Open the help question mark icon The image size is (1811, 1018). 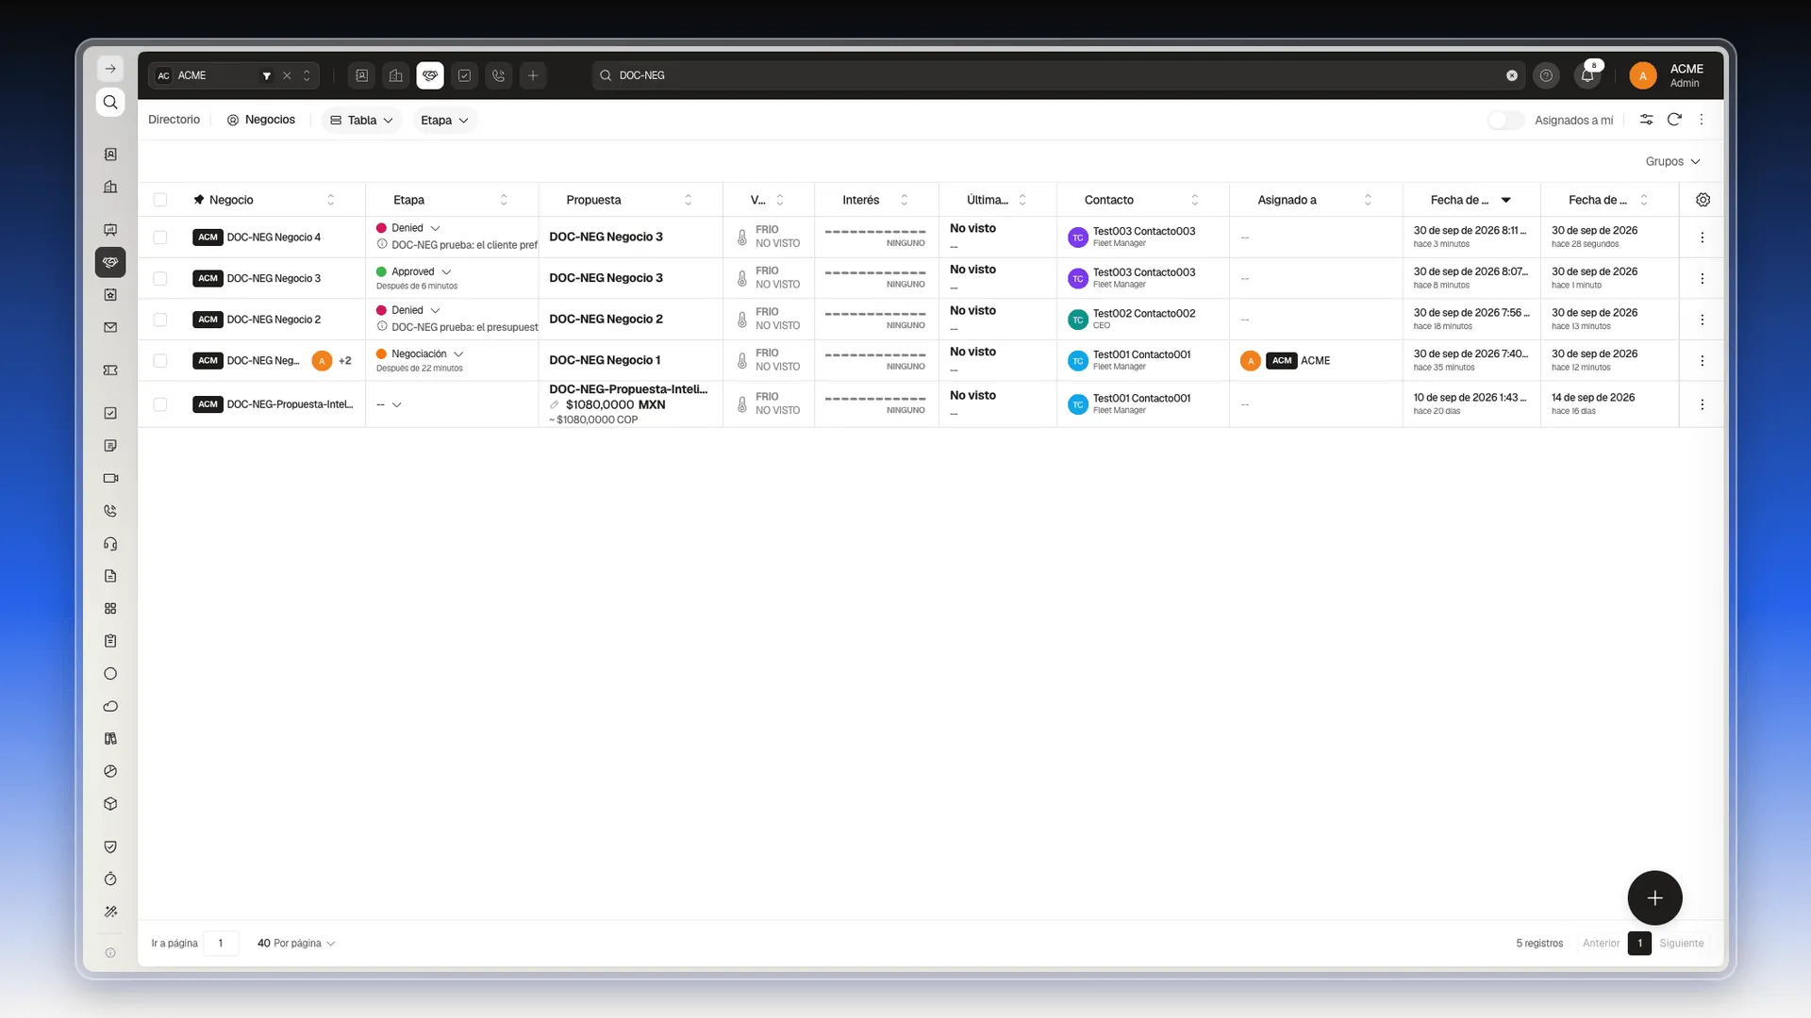(1546, 75)
